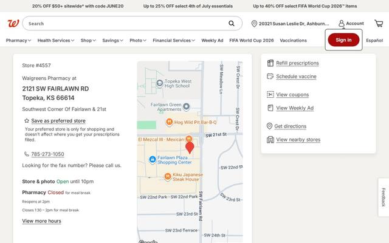Click the Fairlawn Green Apartments marker
This screenshot has height=243, width=389.
[x=187, y=107]
